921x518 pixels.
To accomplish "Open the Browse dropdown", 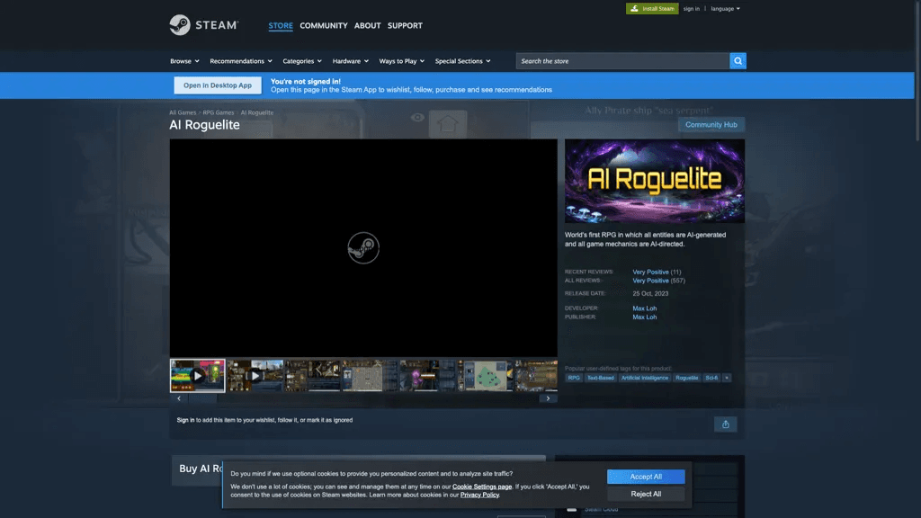I will point(184,61).
